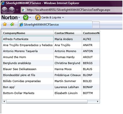The height and width of the screenshot is (114, 123).
Task: Click the horizontal scrollbar thumb
Action: (x=47, y=101)
